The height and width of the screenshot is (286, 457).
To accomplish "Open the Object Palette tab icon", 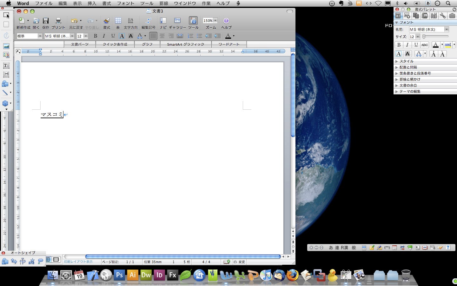I will pyautogui.click(x=407, y=16).
